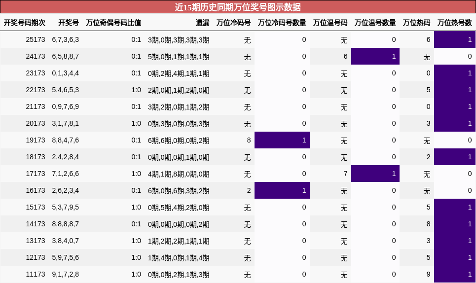Click omission value 6期,0期,6期,3期,2期

click(179, 191)
